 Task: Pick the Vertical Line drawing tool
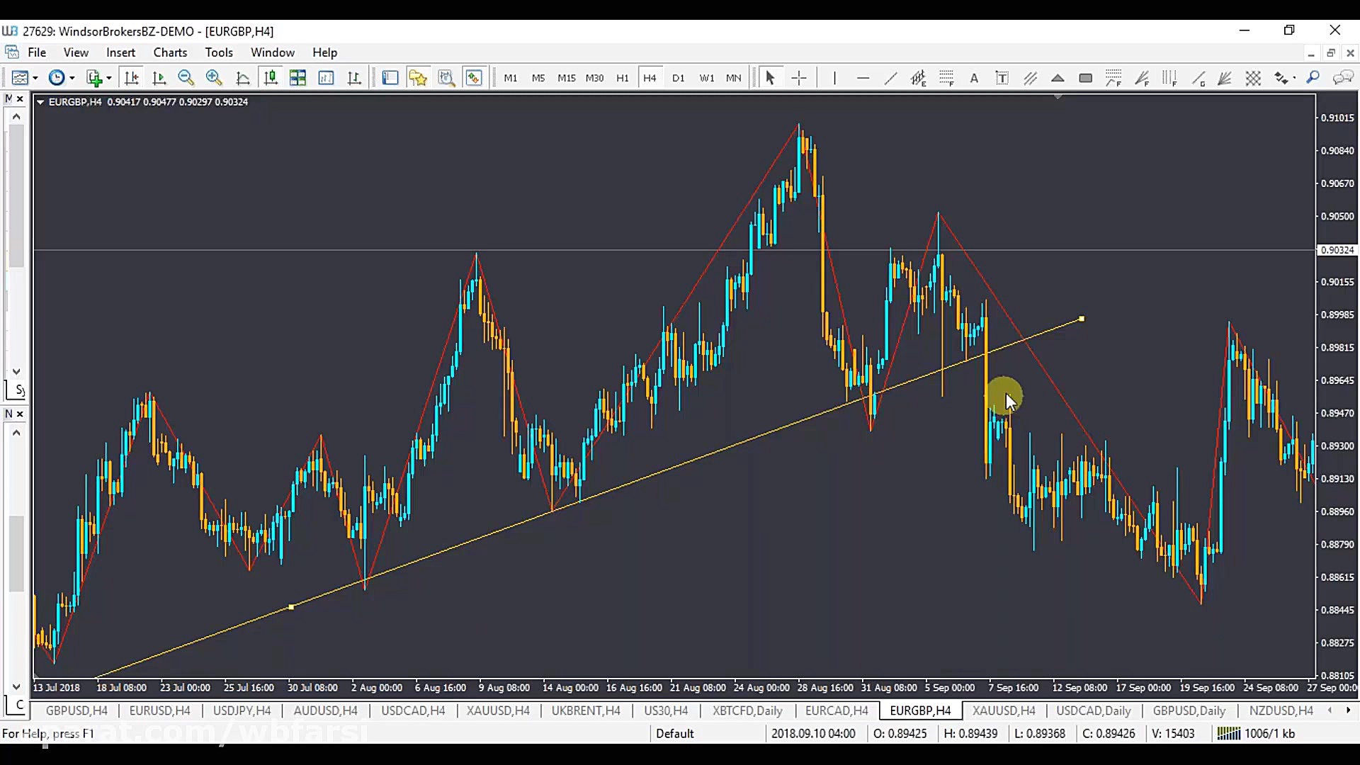(x=834, y=78)
